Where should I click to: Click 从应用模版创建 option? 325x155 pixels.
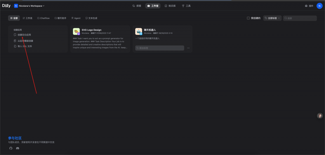(25, 41)
